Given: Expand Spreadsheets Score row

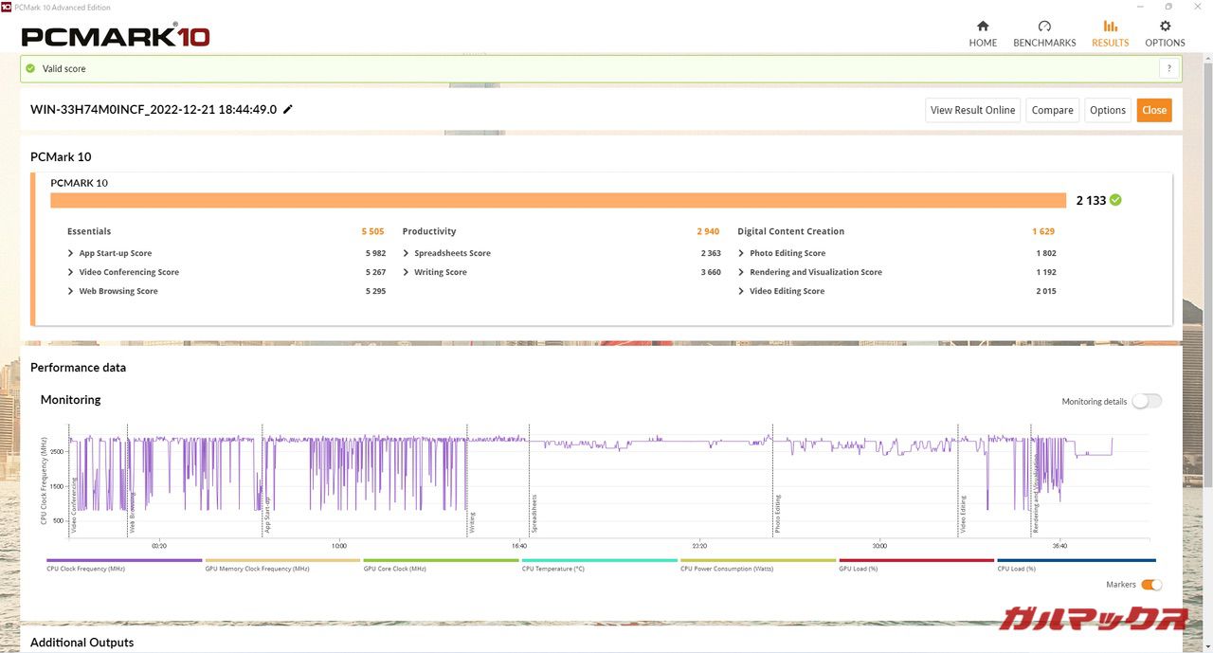Looking at the screenshot, I should (406, 253).
